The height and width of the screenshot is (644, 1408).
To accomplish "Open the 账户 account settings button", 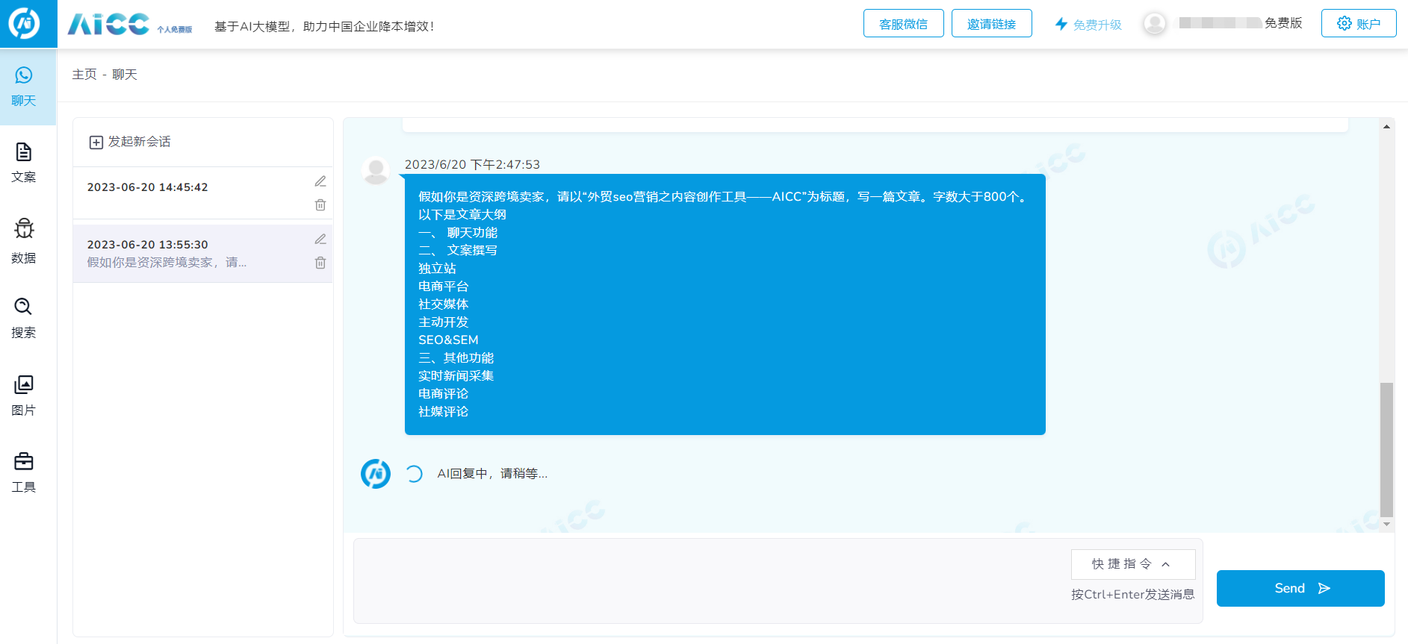I will click(1359, 23).
